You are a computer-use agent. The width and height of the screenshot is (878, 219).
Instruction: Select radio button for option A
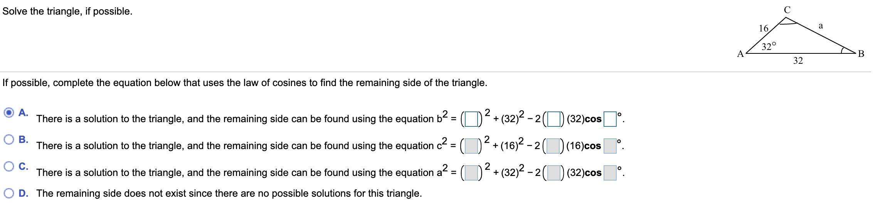(9, 113)
